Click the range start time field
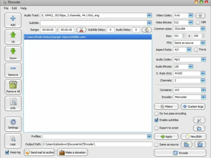This screenshot has height=158, width=211. [x=48, y=30]
